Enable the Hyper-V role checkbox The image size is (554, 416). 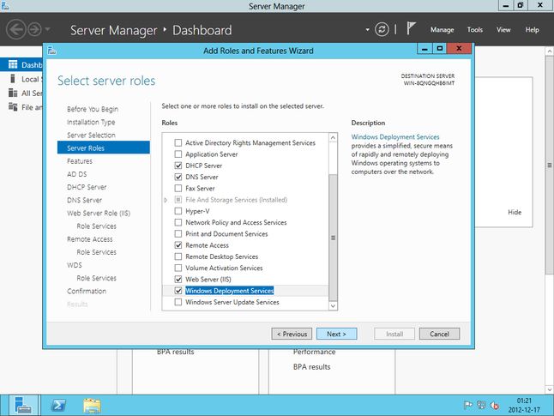click(178, 211)
